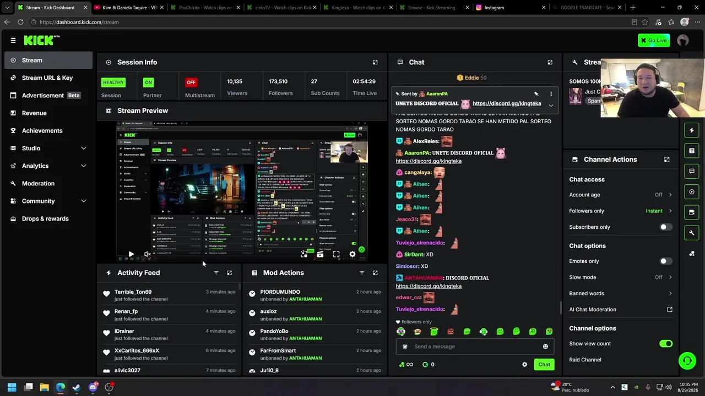The width and height of the screenshot is (705, 396).
Task: Open the green support headset button
Action: pyautogui.click(x=687, y=361)
